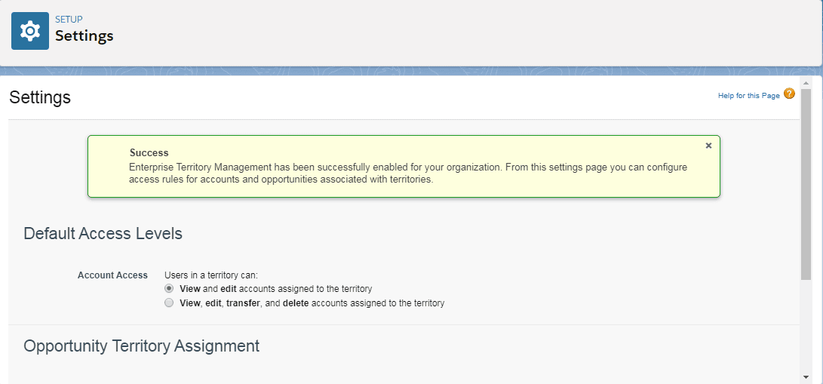Click the scrollbar down arrow
This screenshot has width=823, height=384.
(806, 377)
